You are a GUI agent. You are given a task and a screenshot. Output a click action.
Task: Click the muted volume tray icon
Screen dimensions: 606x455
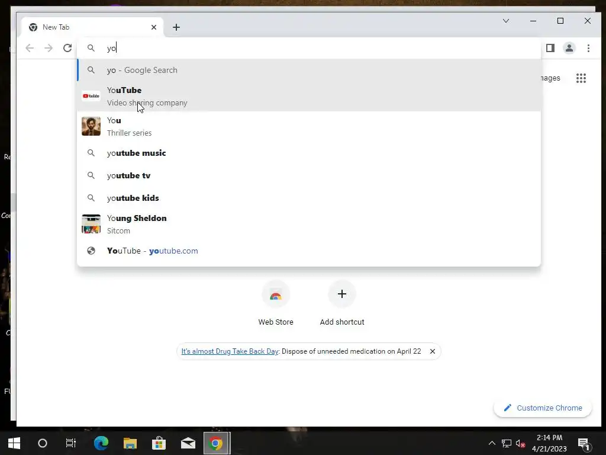(x=520, y=443)
